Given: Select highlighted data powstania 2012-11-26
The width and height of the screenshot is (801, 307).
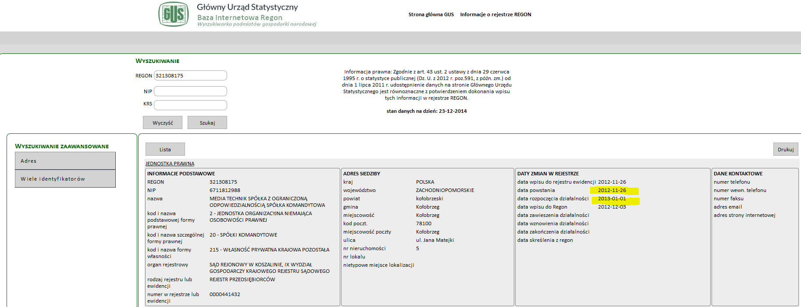Looking at the screenshot, I should click(612, 190).
